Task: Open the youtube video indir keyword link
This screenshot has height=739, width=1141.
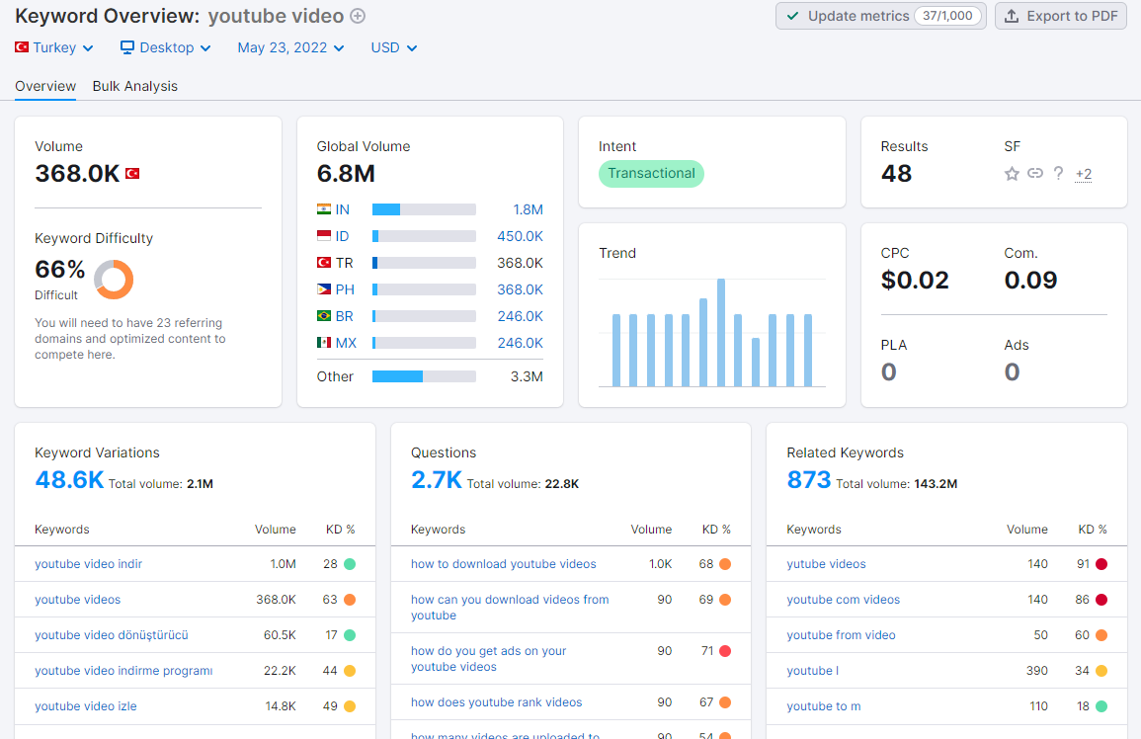Action: click(89, 564)
